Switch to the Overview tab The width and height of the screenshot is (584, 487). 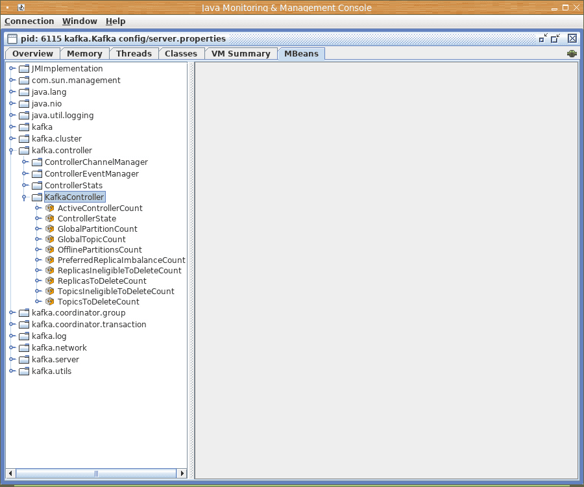(33, 54)
